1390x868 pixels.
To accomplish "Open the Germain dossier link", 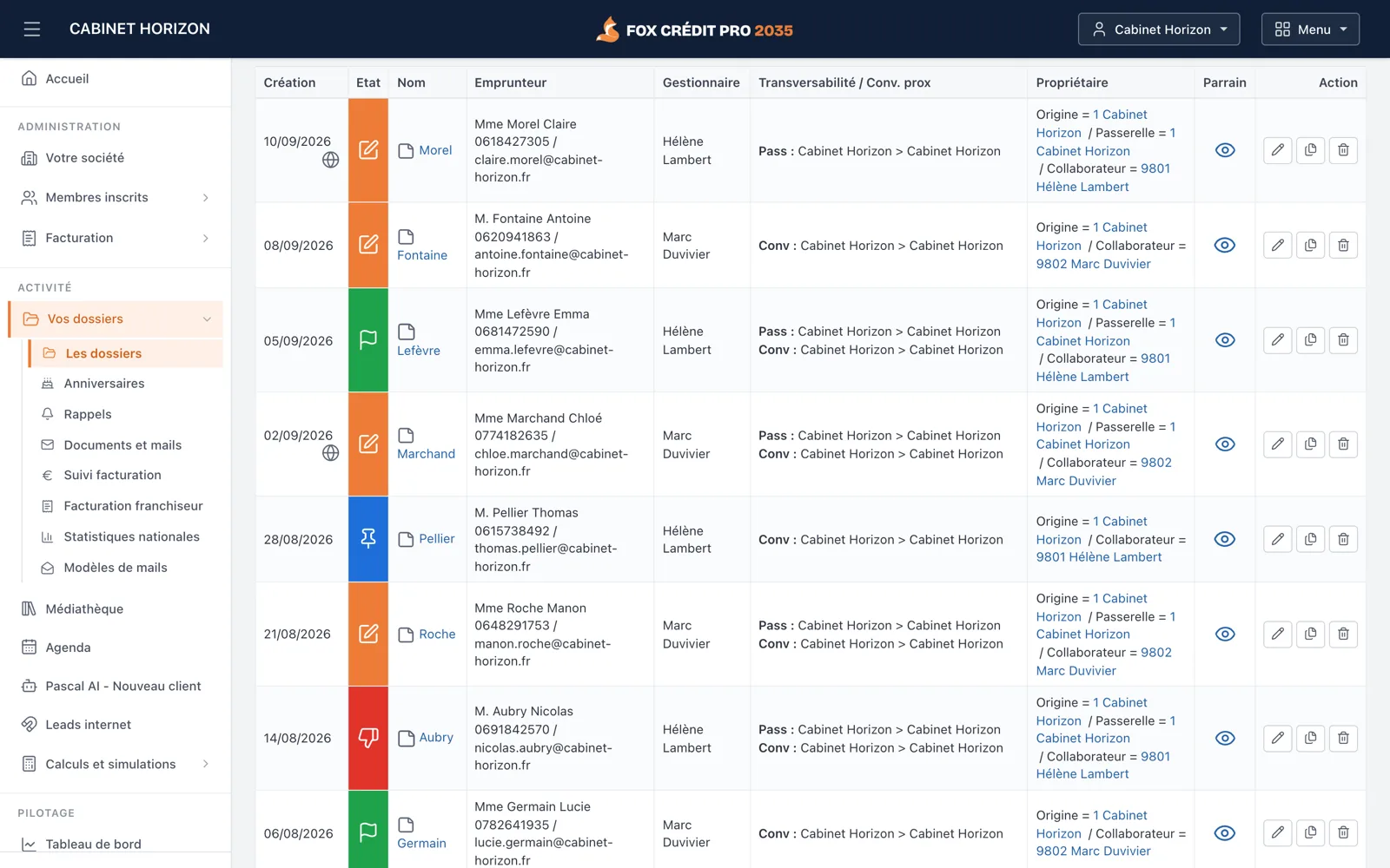I will (421, 843).
